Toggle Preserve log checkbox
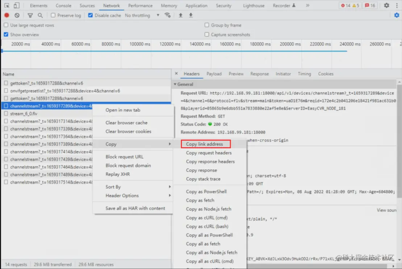402x269 pixels. pyautogui.click(x=53, y=15)
